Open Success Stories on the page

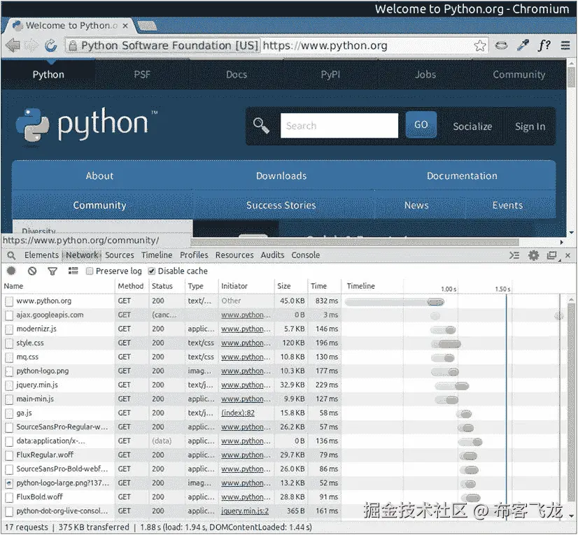[281, 205]
